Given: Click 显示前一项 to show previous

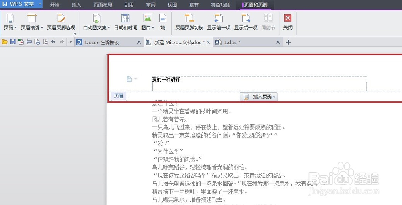Looking at the screenshot, I should 219,22.
